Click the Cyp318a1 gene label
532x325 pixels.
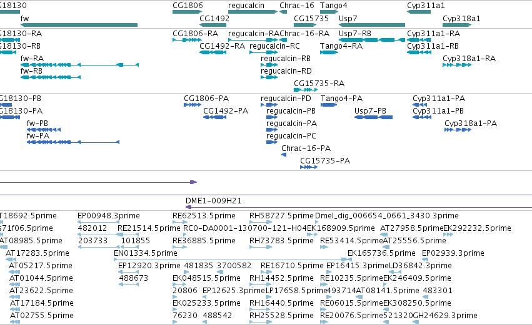click(461, 18)
